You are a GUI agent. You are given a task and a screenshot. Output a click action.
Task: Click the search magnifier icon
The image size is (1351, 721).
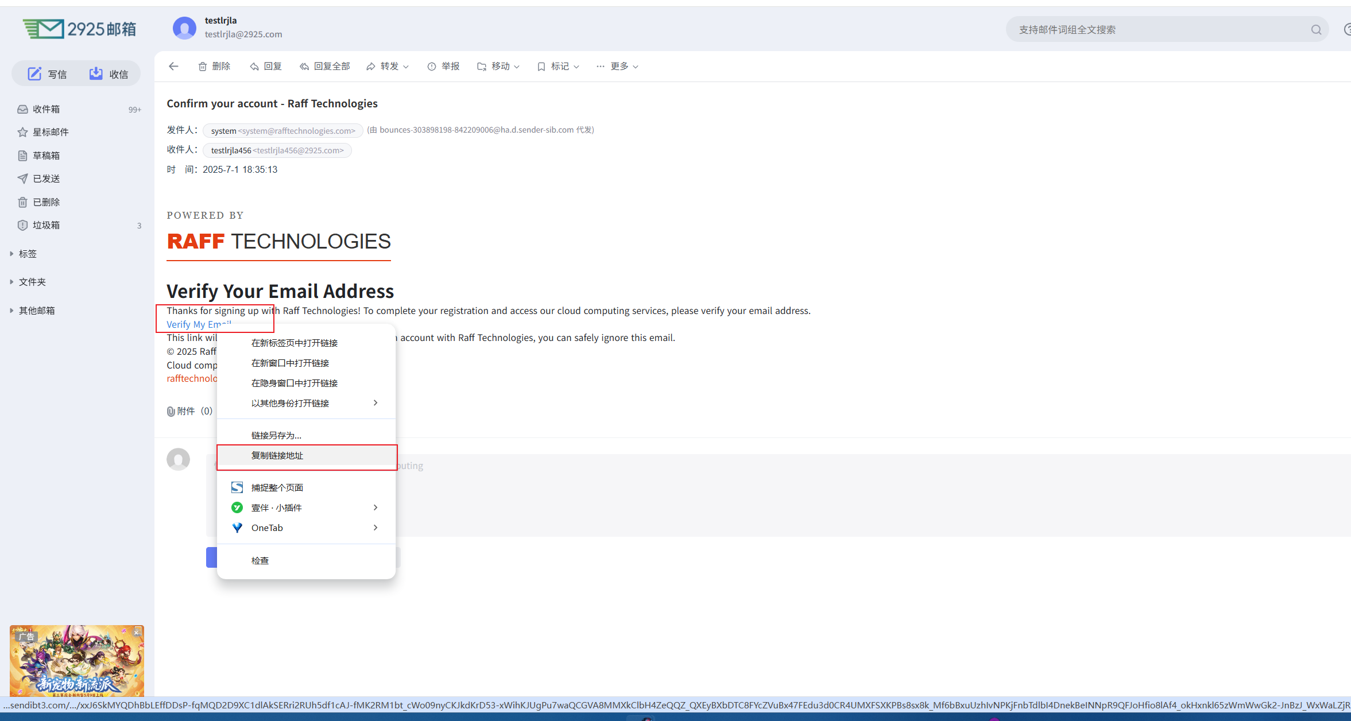coord(1316,30)
